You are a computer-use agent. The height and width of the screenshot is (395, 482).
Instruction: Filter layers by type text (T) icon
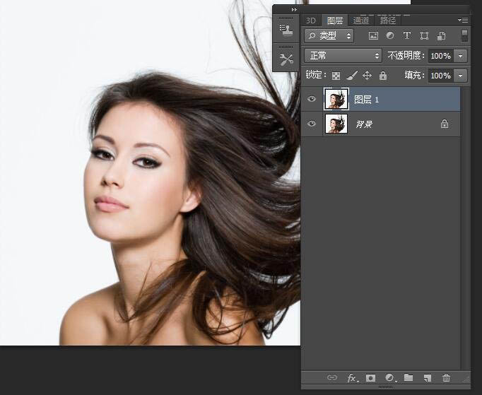407,35
